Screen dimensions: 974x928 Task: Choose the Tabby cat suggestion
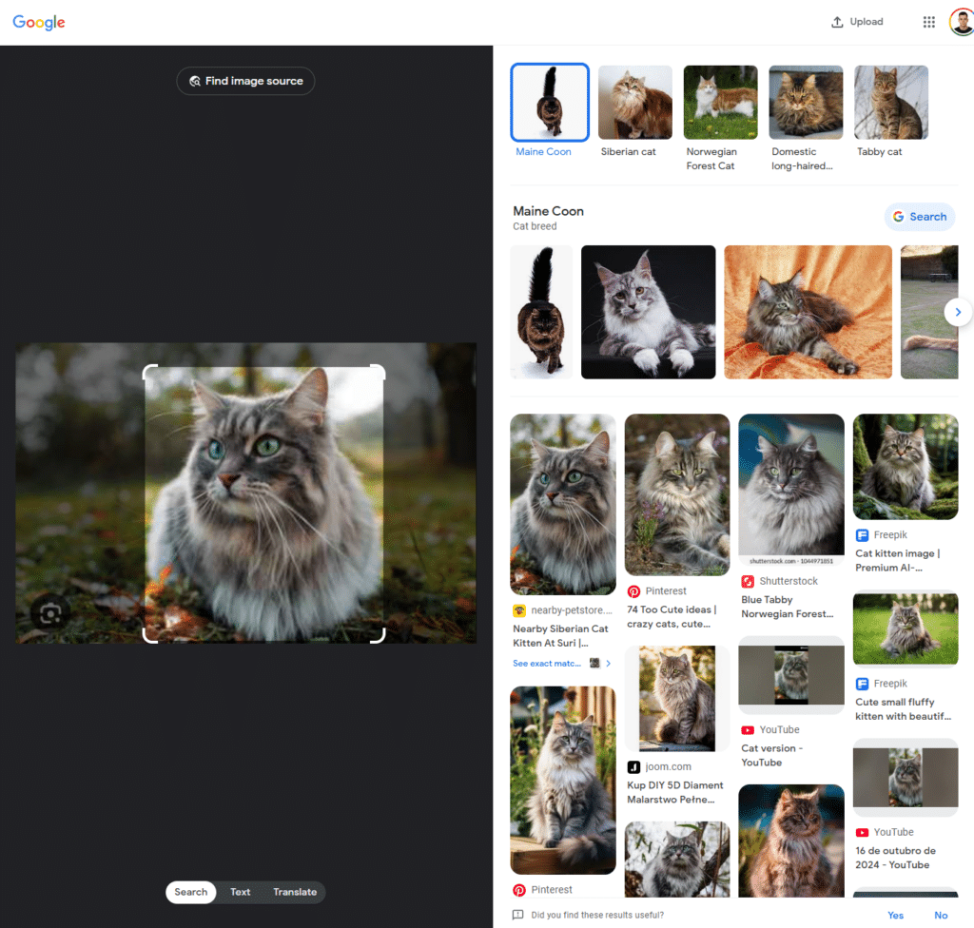tap(890, 103)
